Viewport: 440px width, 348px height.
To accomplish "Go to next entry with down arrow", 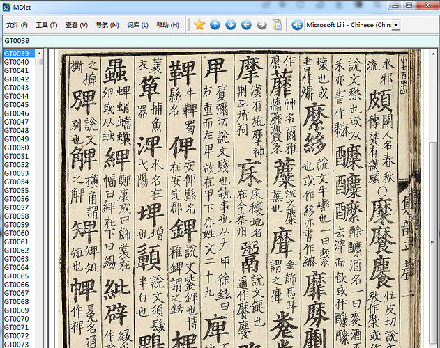I will pos(231,25).
